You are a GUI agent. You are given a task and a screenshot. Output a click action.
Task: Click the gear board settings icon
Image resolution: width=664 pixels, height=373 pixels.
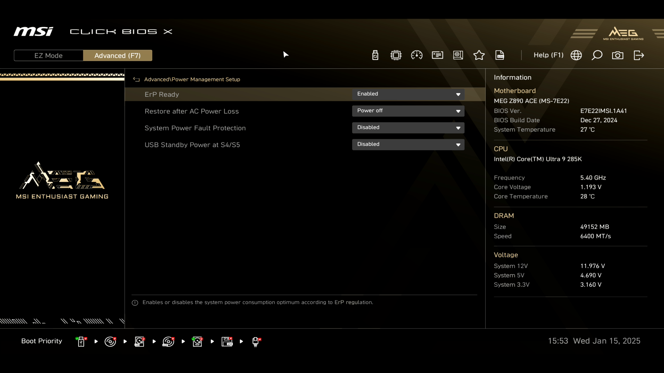point(458,55)
